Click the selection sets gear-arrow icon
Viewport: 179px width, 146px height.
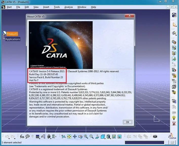point(174,33)
